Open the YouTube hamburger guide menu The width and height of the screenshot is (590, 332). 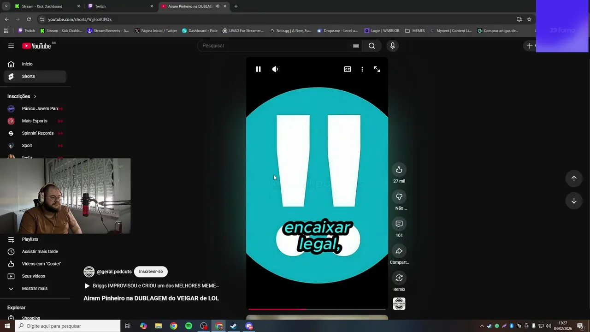point(11,46)
